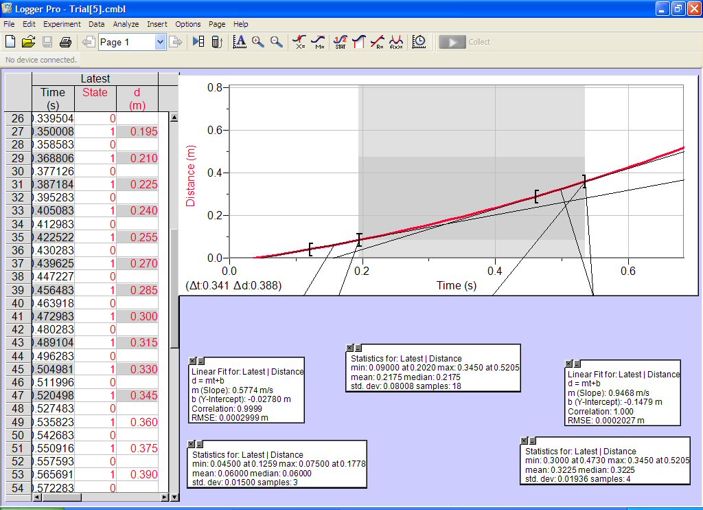Open the Page 1 dropdown
The height and width of the screenshot is (510, 703).
[x=160, y=42]
